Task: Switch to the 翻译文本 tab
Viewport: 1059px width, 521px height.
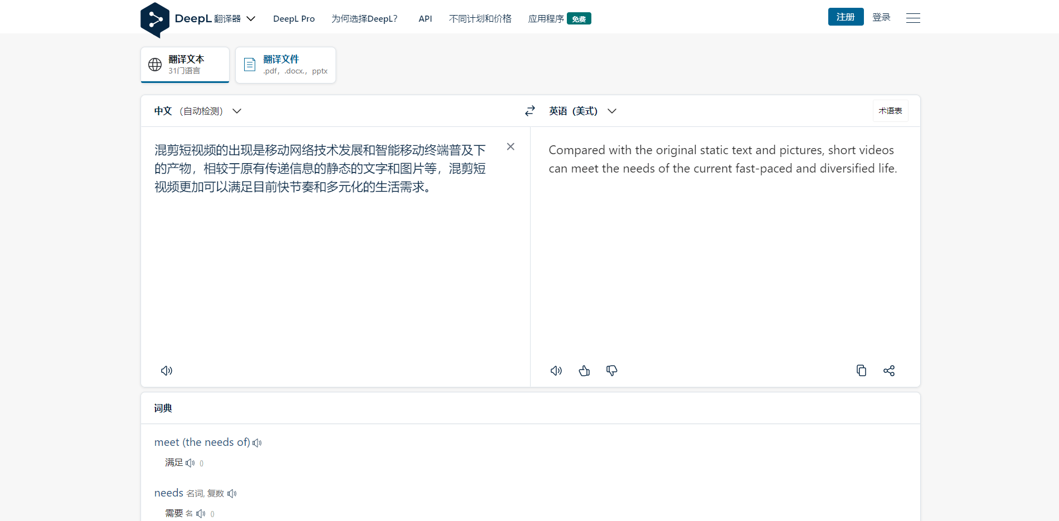Action: tap(185, 65)
